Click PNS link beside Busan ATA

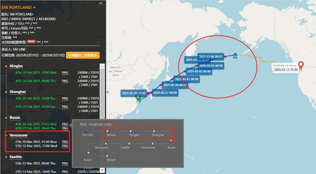pos(65,124)
